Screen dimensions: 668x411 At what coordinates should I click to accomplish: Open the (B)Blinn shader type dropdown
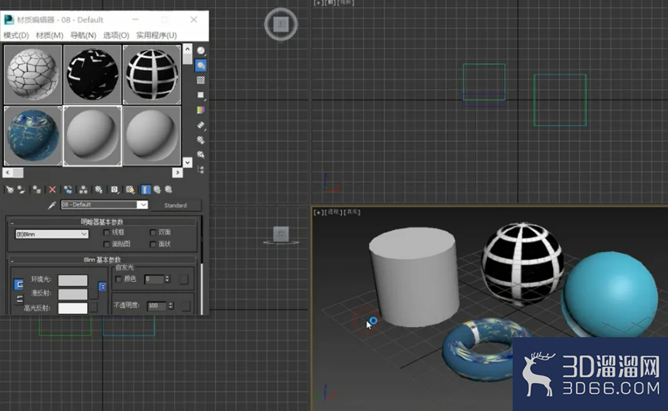click(x=51, y=235)
